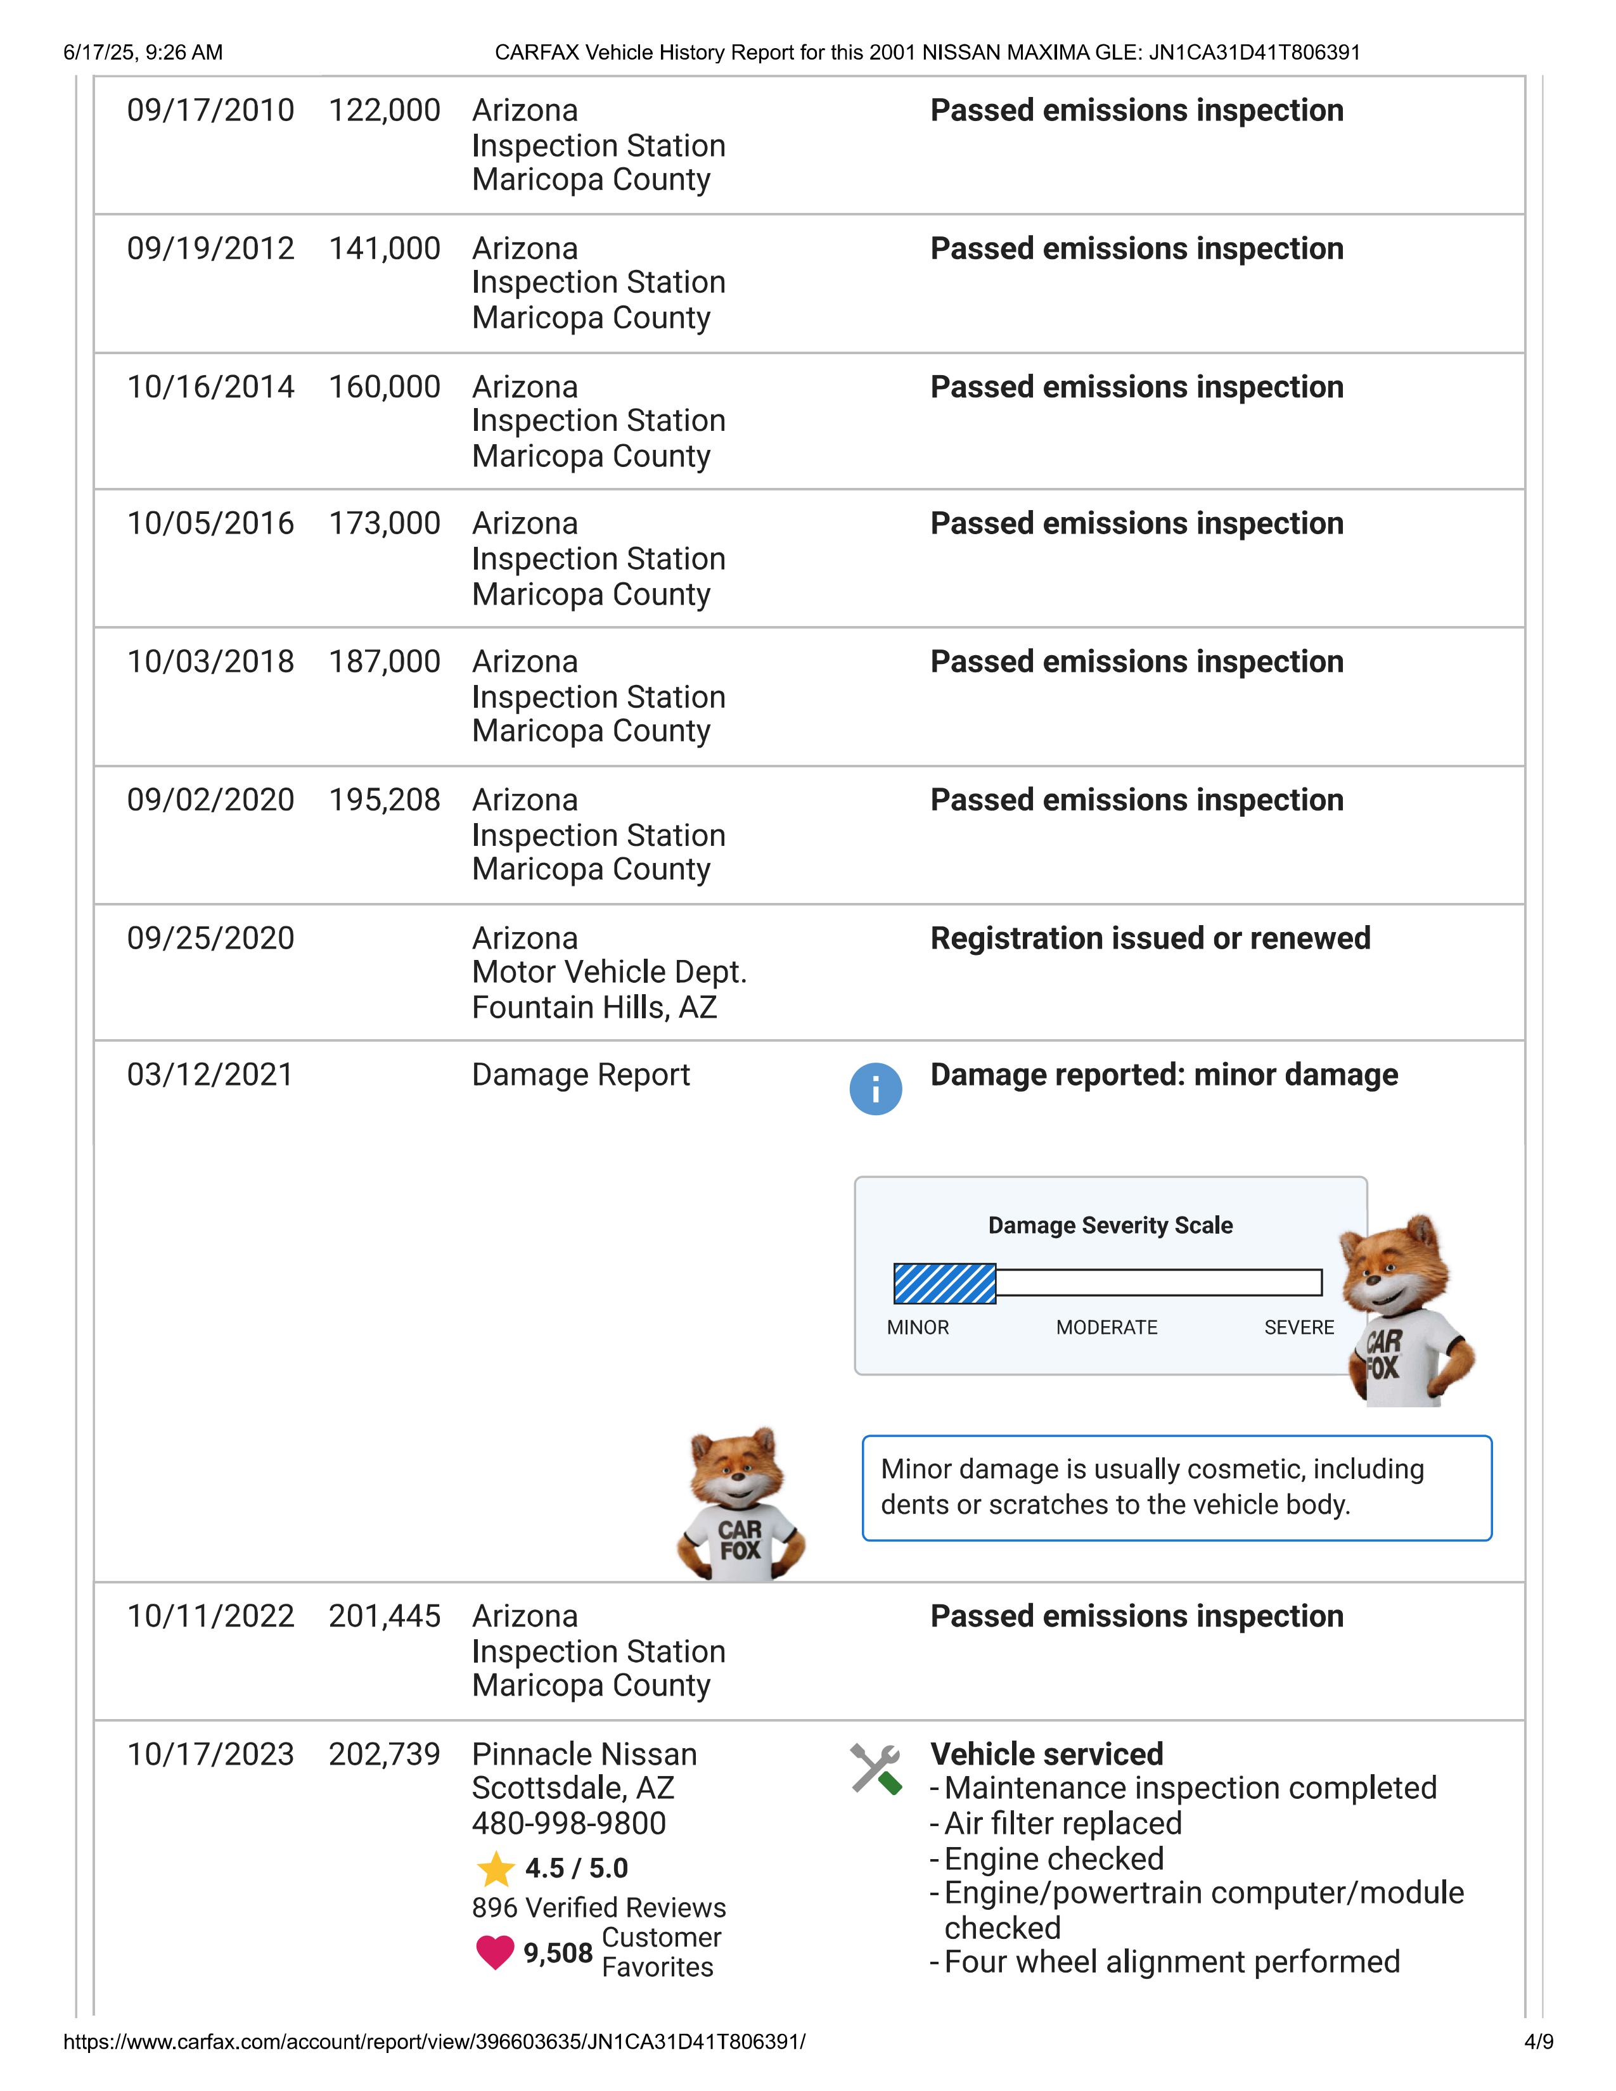Click the phone number 480-998-9800
1616x2091 pixels.
pyautogui.click(x=568, y=1823)
